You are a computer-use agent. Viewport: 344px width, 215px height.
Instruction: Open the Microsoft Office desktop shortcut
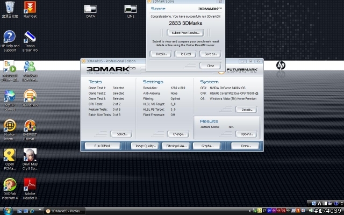click(10, 71)
